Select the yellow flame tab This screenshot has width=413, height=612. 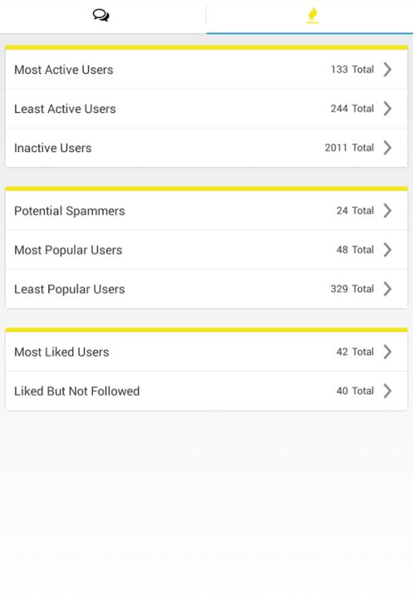coord(312,16)
